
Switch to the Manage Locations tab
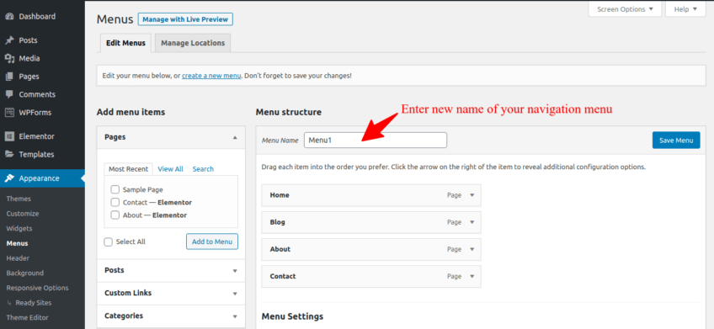pyautogui.click(x=193, y=43)
